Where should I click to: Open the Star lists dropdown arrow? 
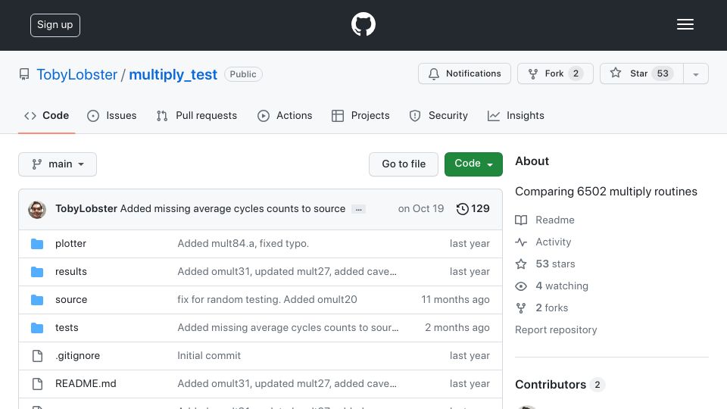695,73
